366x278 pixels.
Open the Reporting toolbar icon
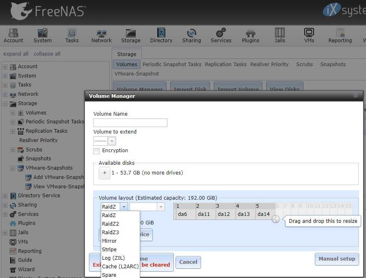point(340,35)
